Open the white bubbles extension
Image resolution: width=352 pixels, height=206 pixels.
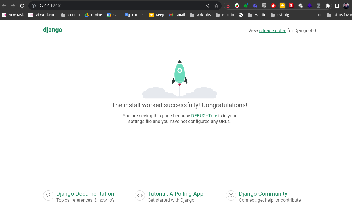pyautogui.click(x=301, y=6)
